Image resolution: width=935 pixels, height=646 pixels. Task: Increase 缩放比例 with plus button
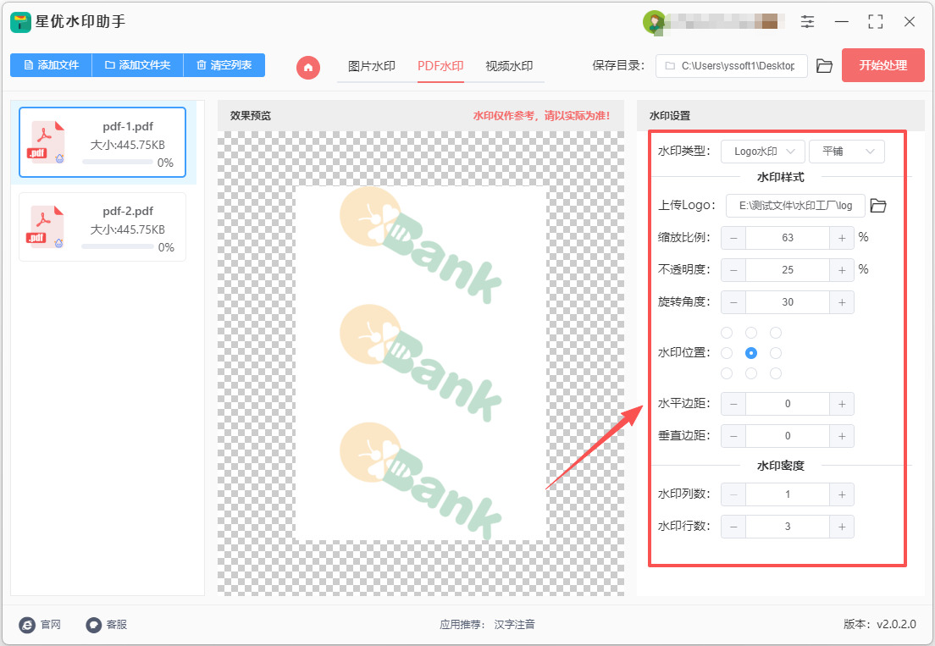(841, 238)
